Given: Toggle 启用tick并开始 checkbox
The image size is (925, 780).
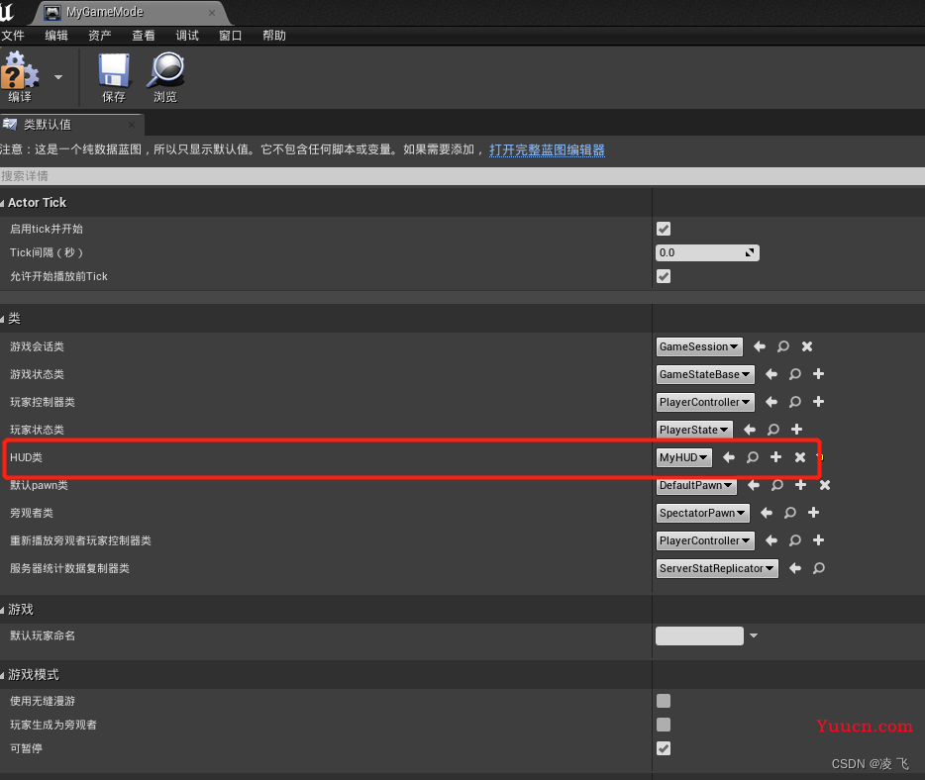Looking at the screenshot, I should point(664,229).
